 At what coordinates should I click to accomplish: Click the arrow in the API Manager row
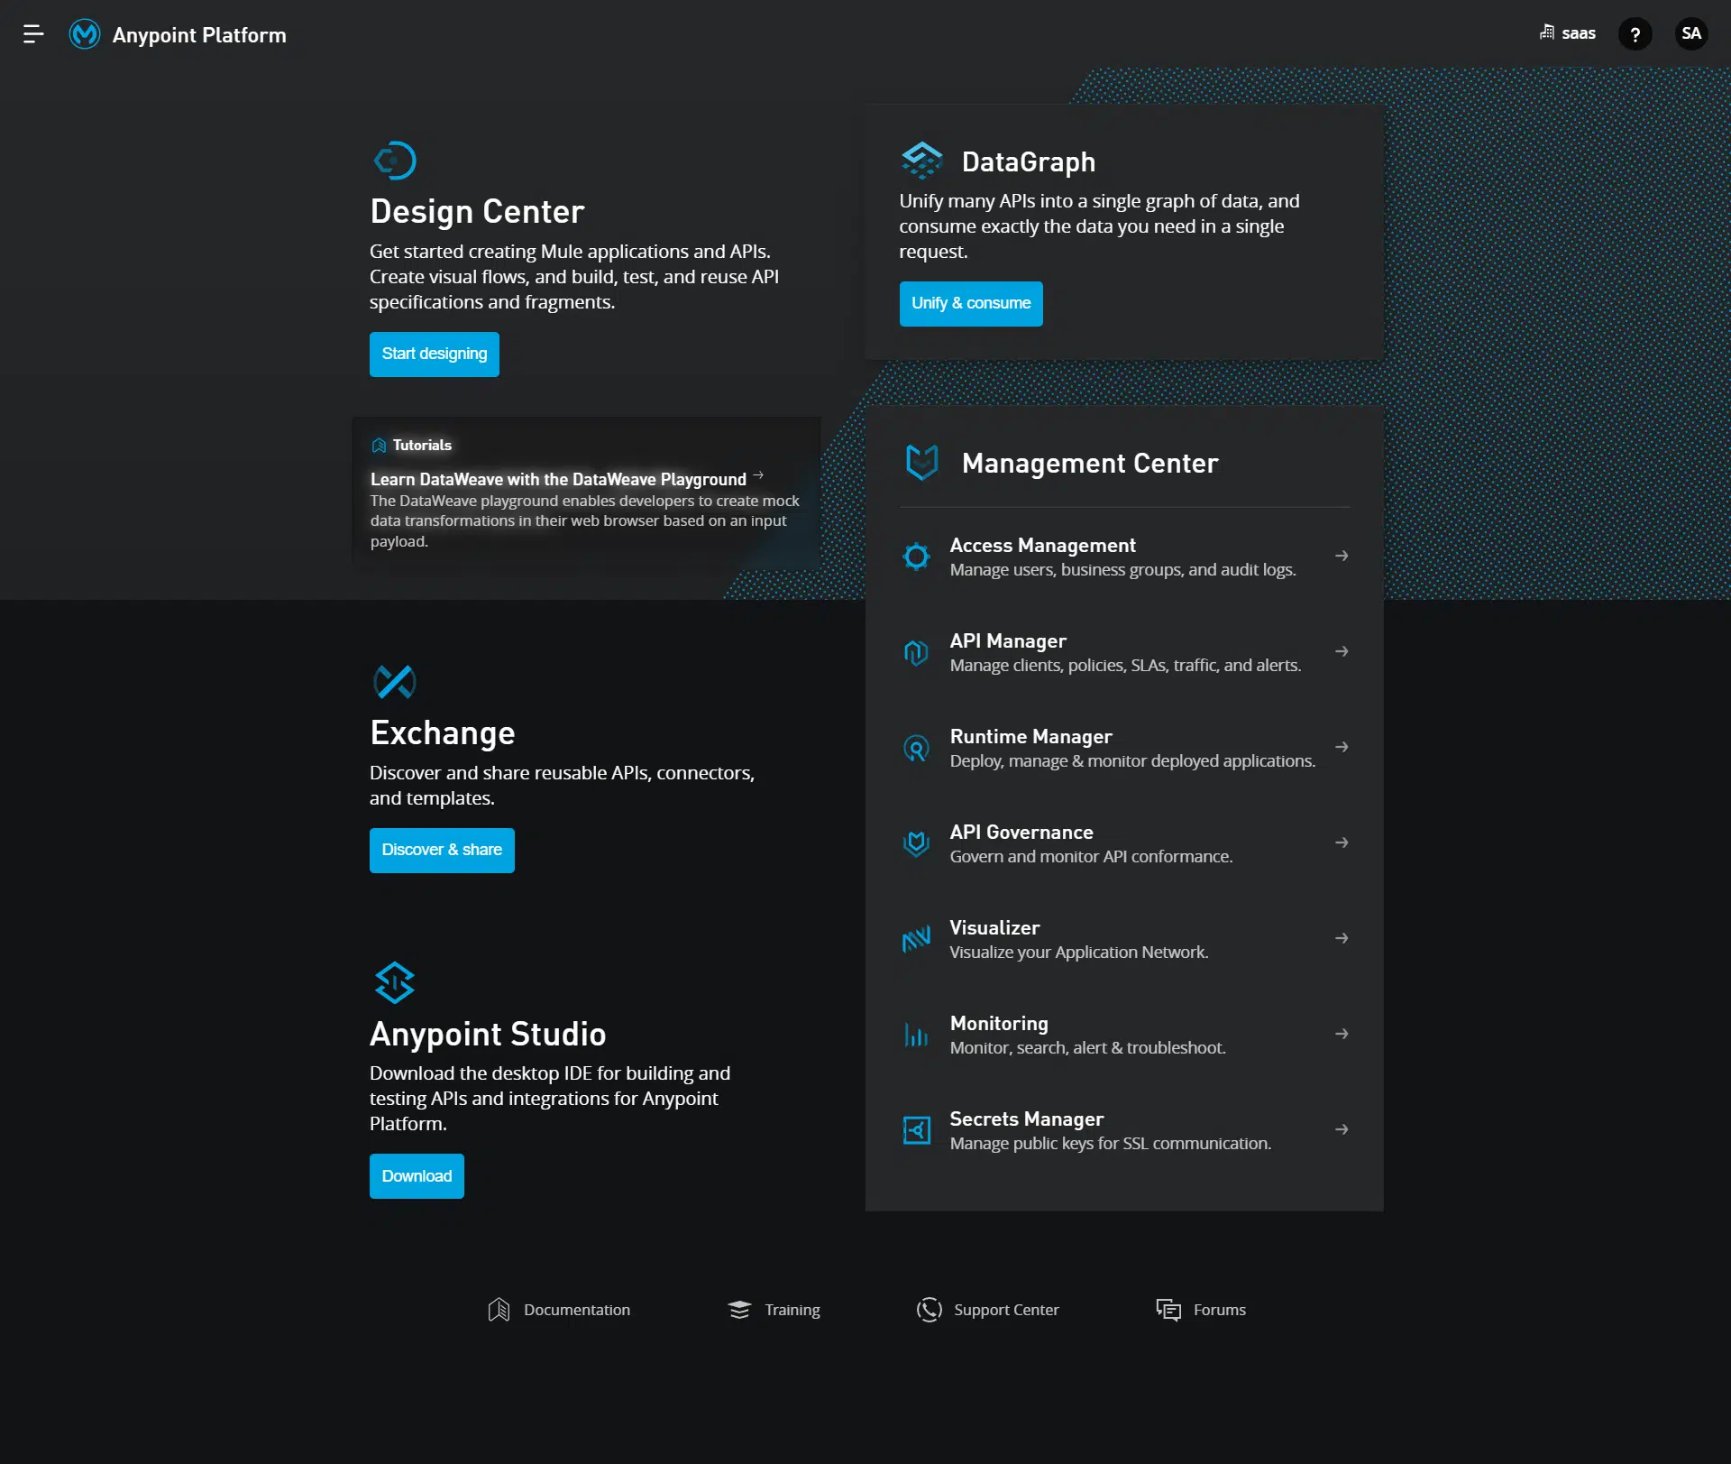pyautogui.click(x=1342, y=651)
